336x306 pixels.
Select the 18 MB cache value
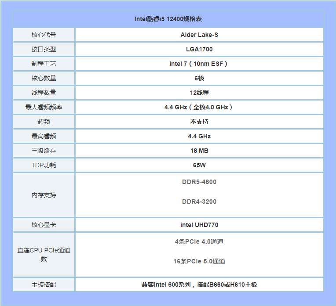(199, 151)
